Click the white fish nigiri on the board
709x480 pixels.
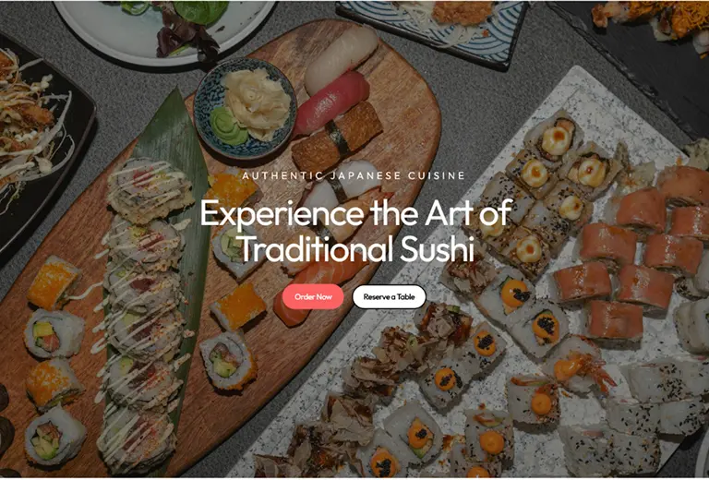341,59
